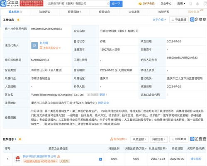Click 企业类型 value 有限责任公司（法人独资）

pyautogui.click(x=47, y=70)
